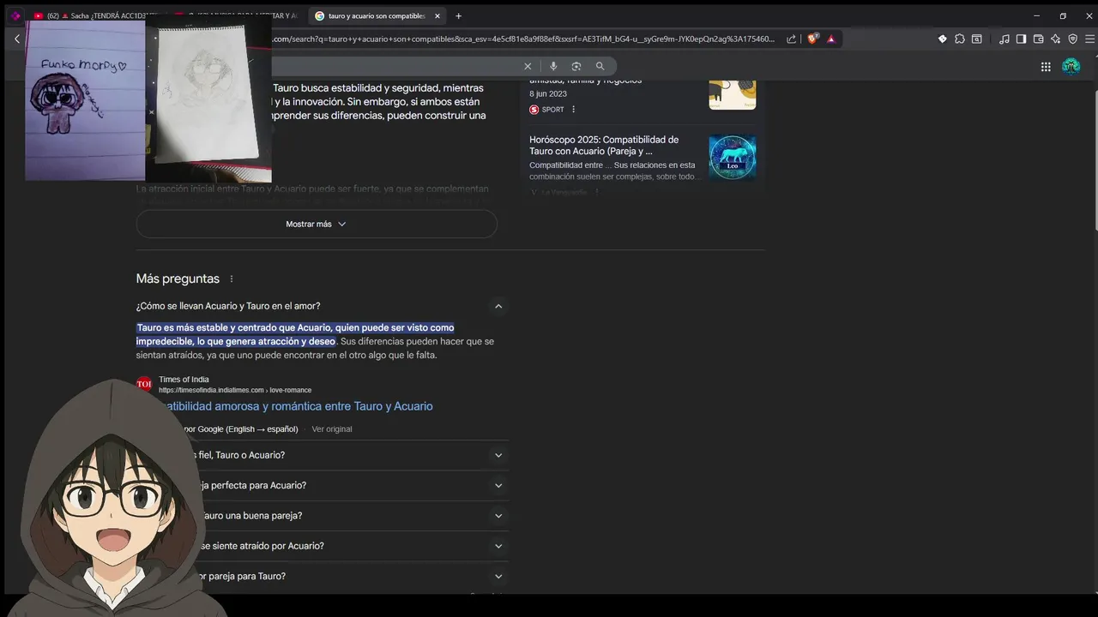Click the timesofindia.indiatimes.com love-romance URL
The height and width of the screenshot is (617, 1098).
click(x=235, y=390)
